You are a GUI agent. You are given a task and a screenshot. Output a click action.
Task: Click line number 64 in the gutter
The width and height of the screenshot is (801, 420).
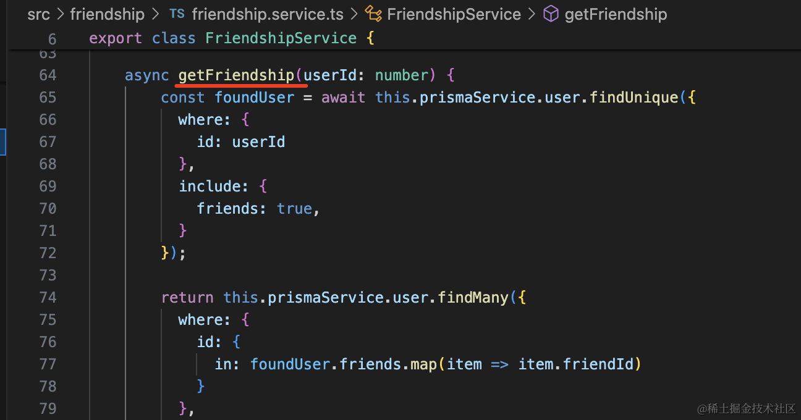click(48, 75)
